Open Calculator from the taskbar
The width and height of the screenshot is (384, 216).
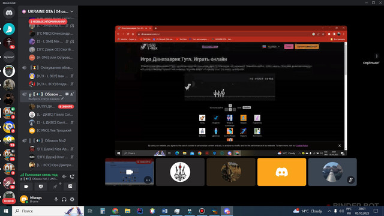103,211
